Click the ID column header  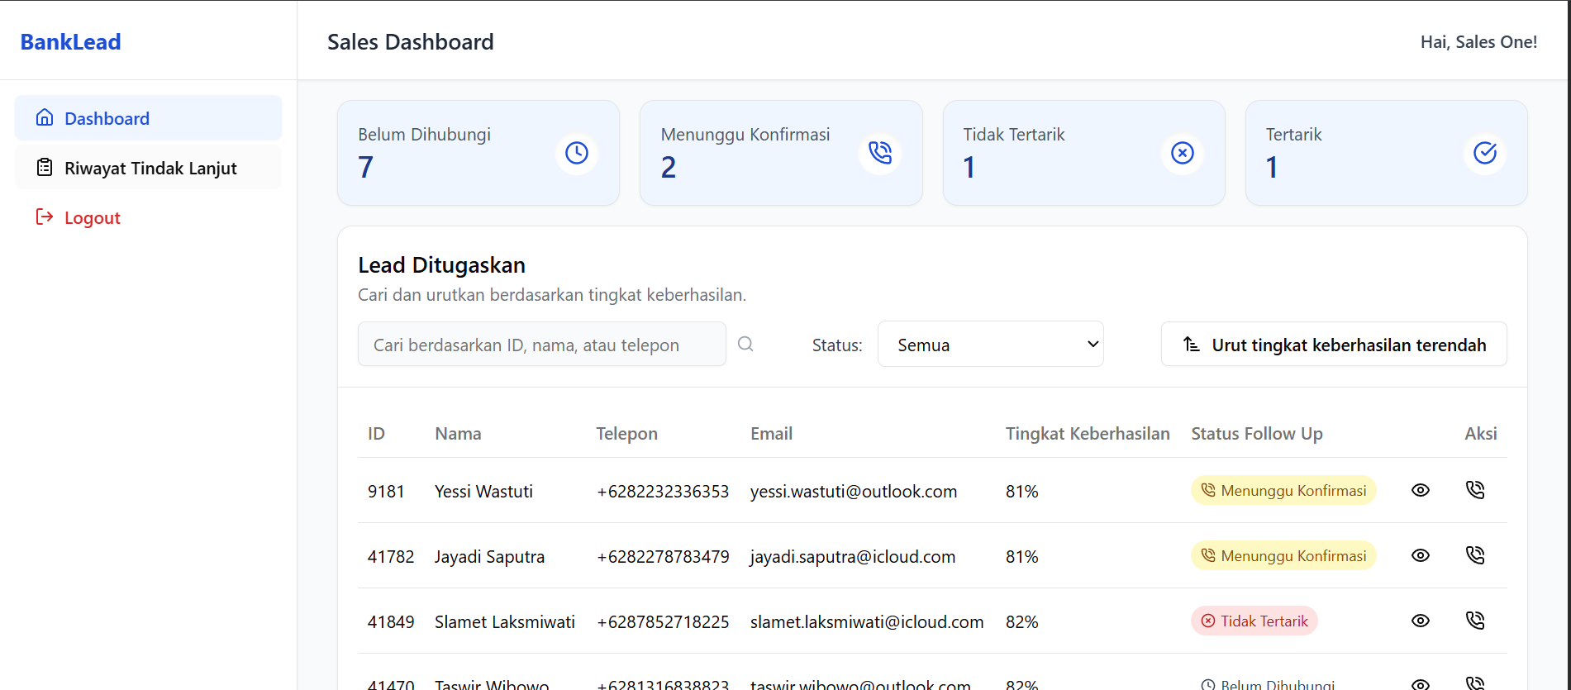[376, 433]
